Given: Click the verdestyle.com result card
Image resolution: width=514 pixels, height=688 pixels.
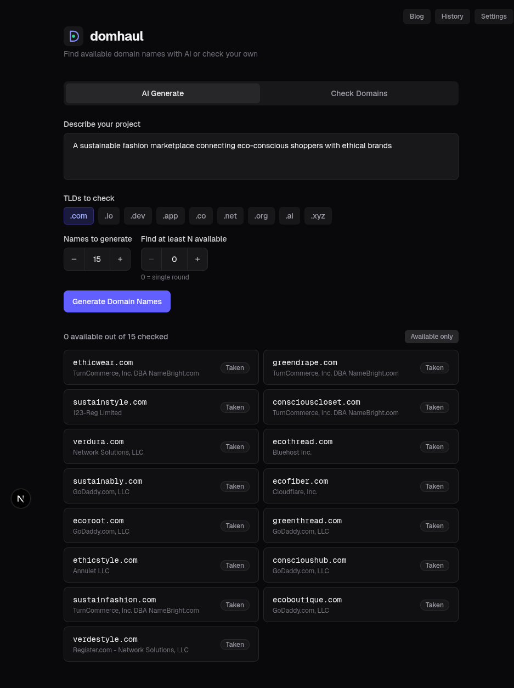Looking at the screenshot, I should click(x=161, y=644).
